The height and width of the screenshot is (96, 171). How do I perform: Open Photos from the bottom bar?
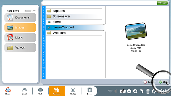pyautogui.click(x=73, y=91)
